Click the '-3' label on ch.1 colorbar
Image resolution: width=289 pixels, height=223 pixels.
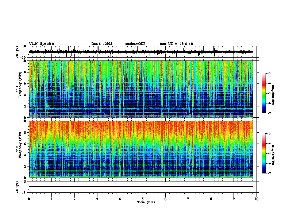click(x=269, y=73)
